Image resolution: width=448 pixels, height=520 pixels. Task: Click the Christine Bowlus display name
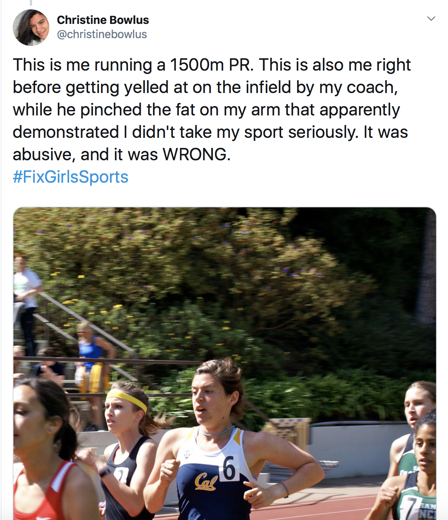(103, 20)
